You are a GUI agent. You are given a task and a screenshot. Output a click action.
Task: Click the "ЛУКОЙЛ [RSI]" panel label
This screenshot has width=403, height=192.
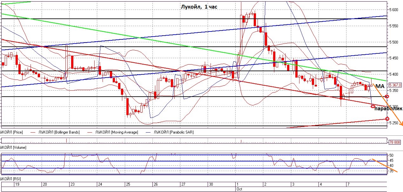pos(10,180)
